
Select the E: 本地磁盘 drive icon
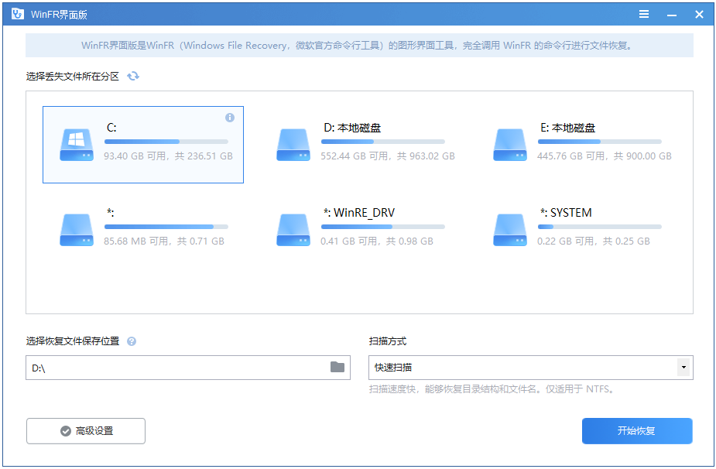[510, 144]
